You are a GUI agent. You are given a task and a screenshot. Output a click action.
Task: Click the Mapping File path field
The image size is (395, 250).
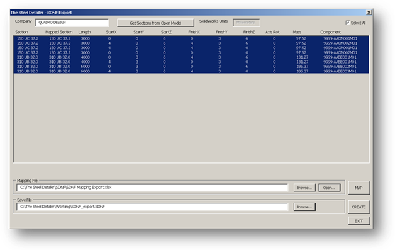[152, 188]
